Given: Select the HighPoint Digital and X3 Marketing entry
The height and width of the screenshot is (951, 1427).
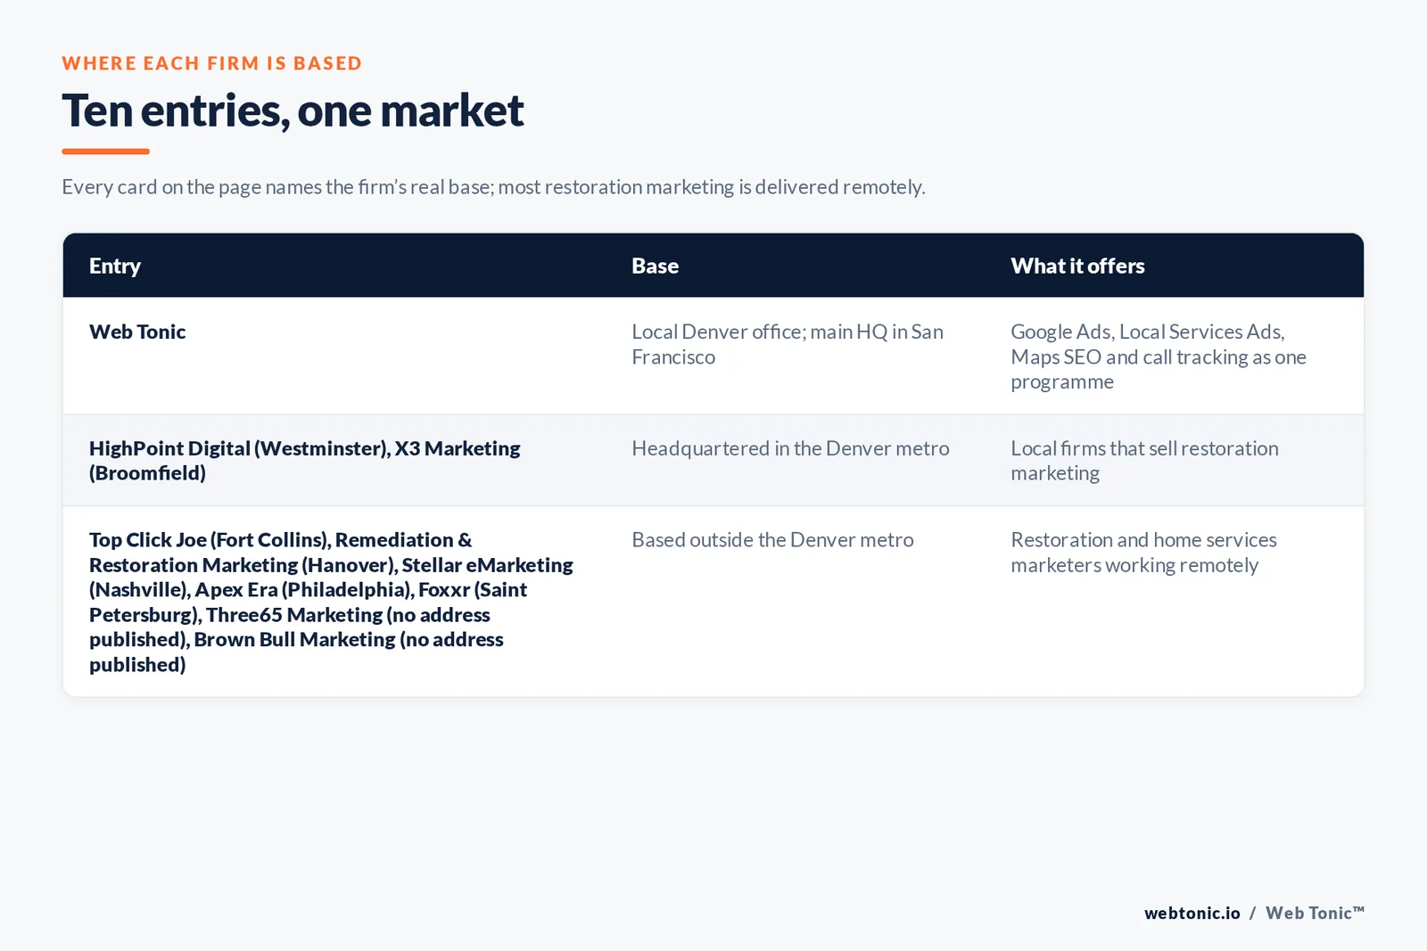Looking at the screenshot, I should [x=305, y=461].
